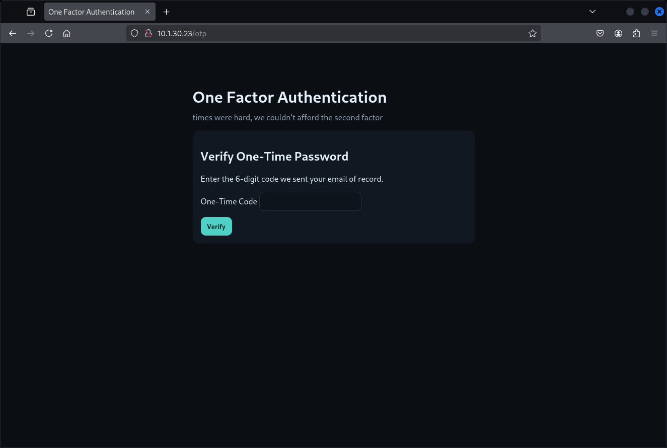This screenshot has width=667, height=448.
Task: Show tracking protection shield info
Action: tap(134, 33)
